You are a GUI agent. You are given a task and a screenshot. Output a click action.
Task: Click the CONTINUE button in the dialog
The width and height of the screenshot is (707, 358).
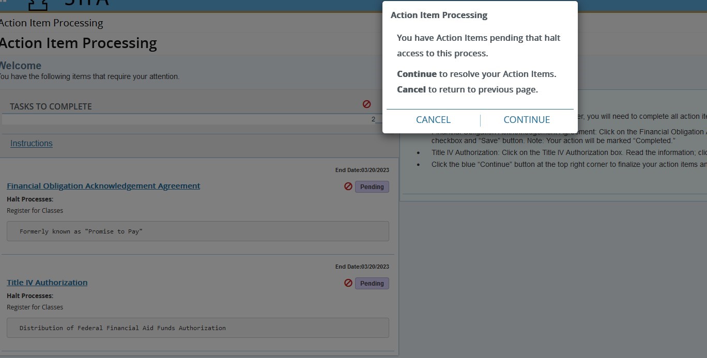526,120
